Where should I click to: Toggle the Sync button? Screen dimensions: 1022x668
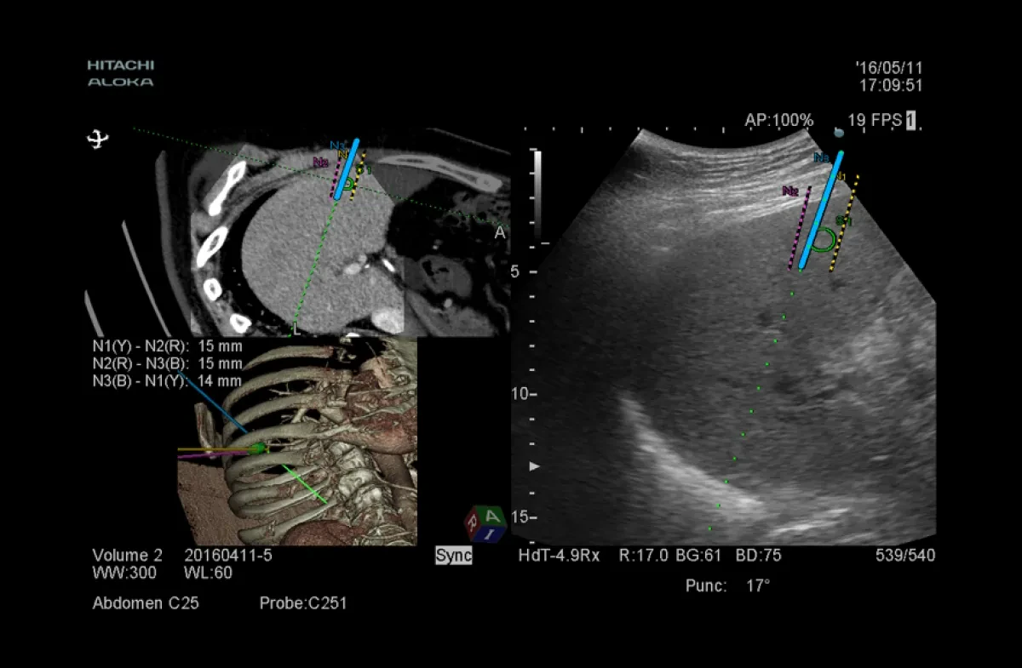453,556
